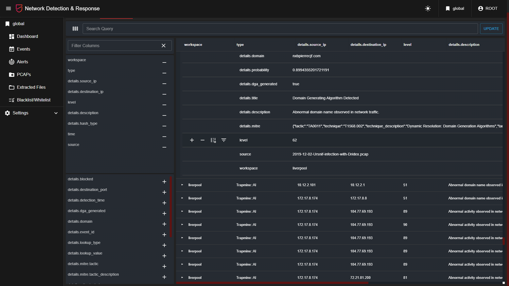
Task: Sort by details.source_ip column header
Action: point(312,44)
